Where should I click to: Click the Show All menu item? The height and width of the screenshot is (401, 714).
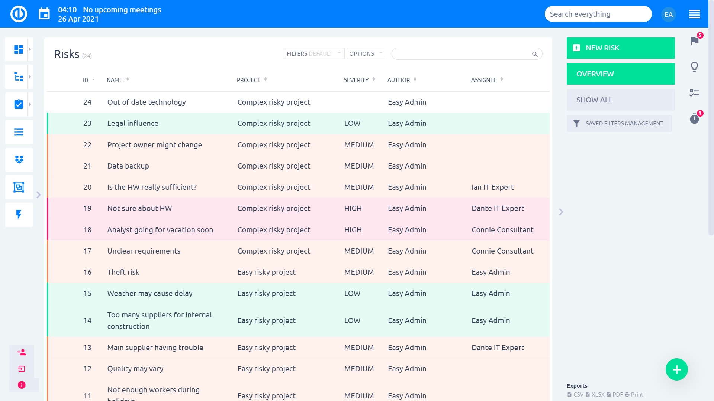click(620, 100)
